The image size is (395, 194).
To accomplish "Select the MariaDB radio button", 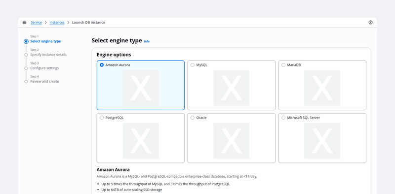I will (x=283, y=65).
